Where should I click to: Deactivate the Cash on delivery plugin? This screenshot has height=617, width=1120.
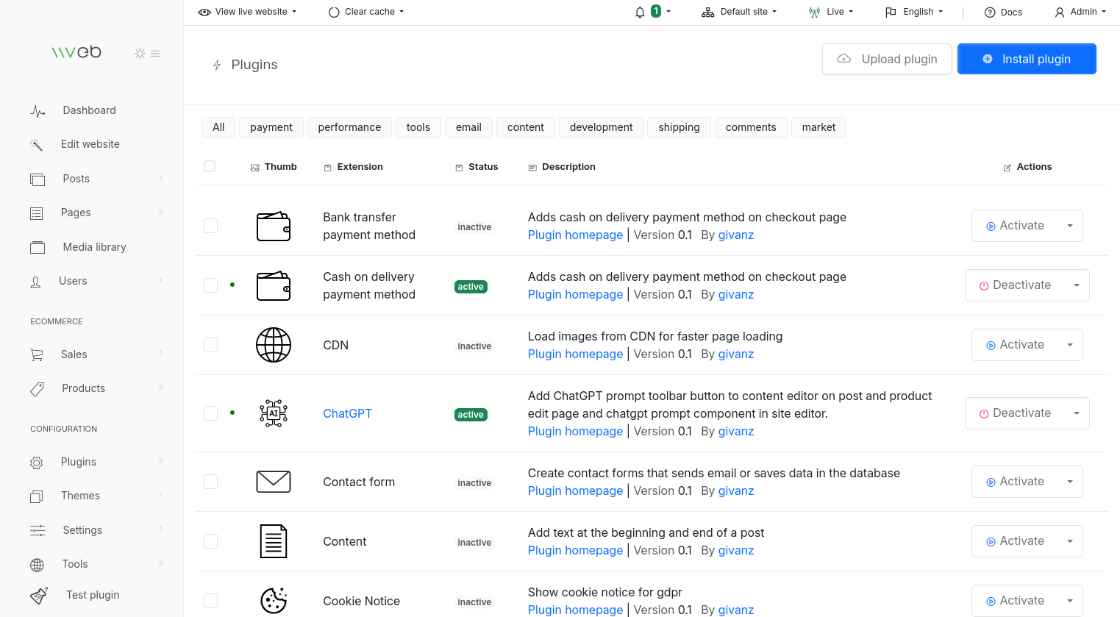point(1015,285)
